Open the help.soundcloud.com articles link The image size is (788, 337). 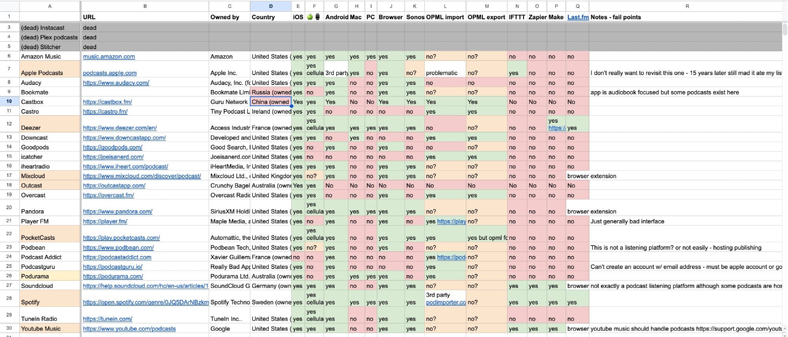click(145, 286)
